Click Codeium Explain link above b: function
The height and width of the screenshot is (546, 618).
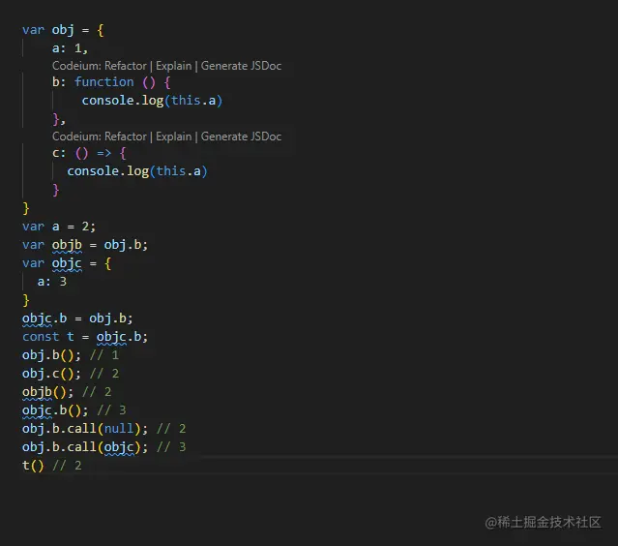tap(173, 66)
